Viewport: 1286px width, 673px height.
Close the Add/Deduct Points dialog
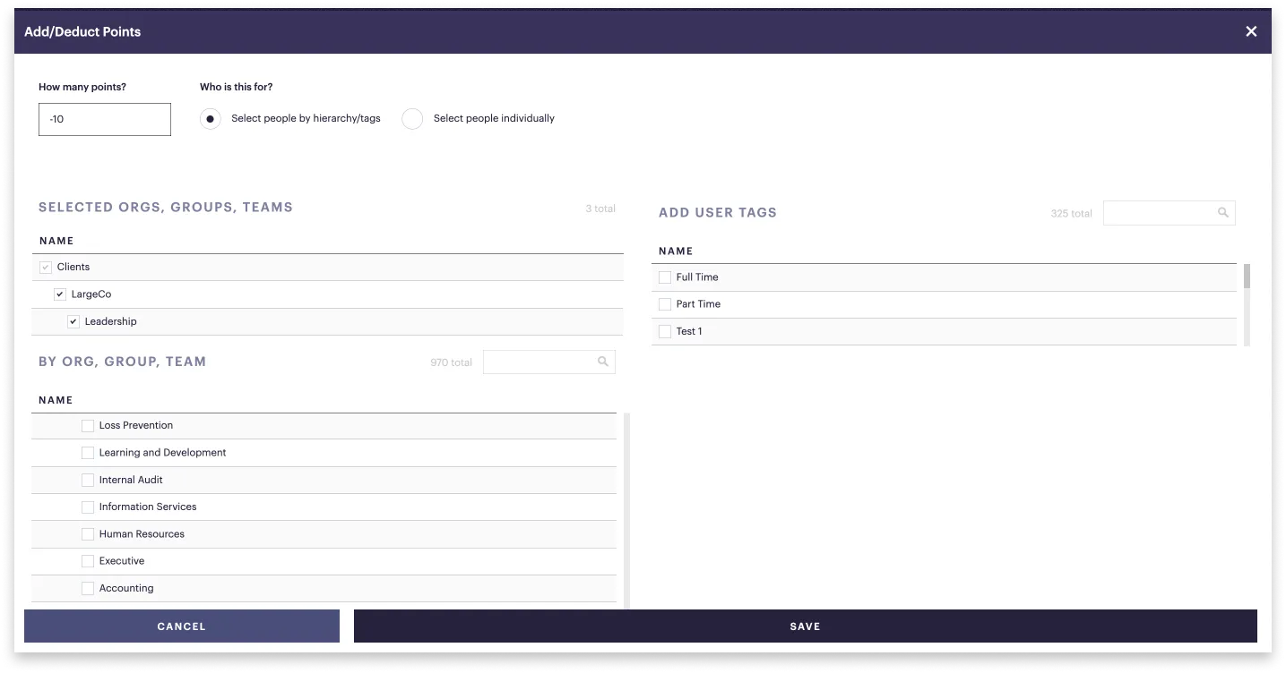coord(1251,31)
